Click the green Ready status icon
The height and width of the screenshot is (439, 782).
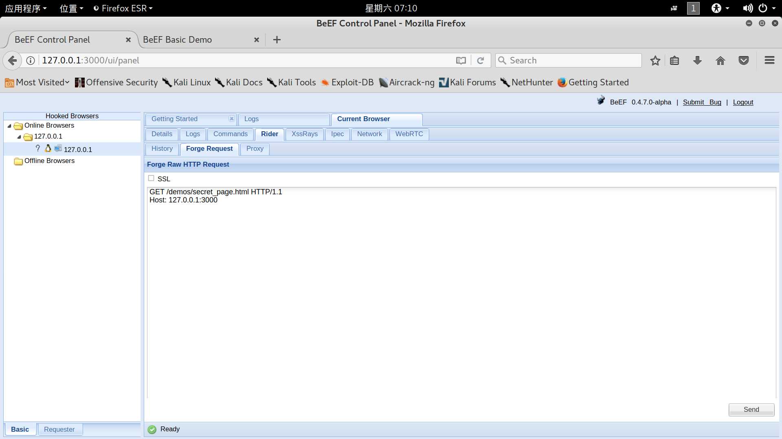point(152,430)
